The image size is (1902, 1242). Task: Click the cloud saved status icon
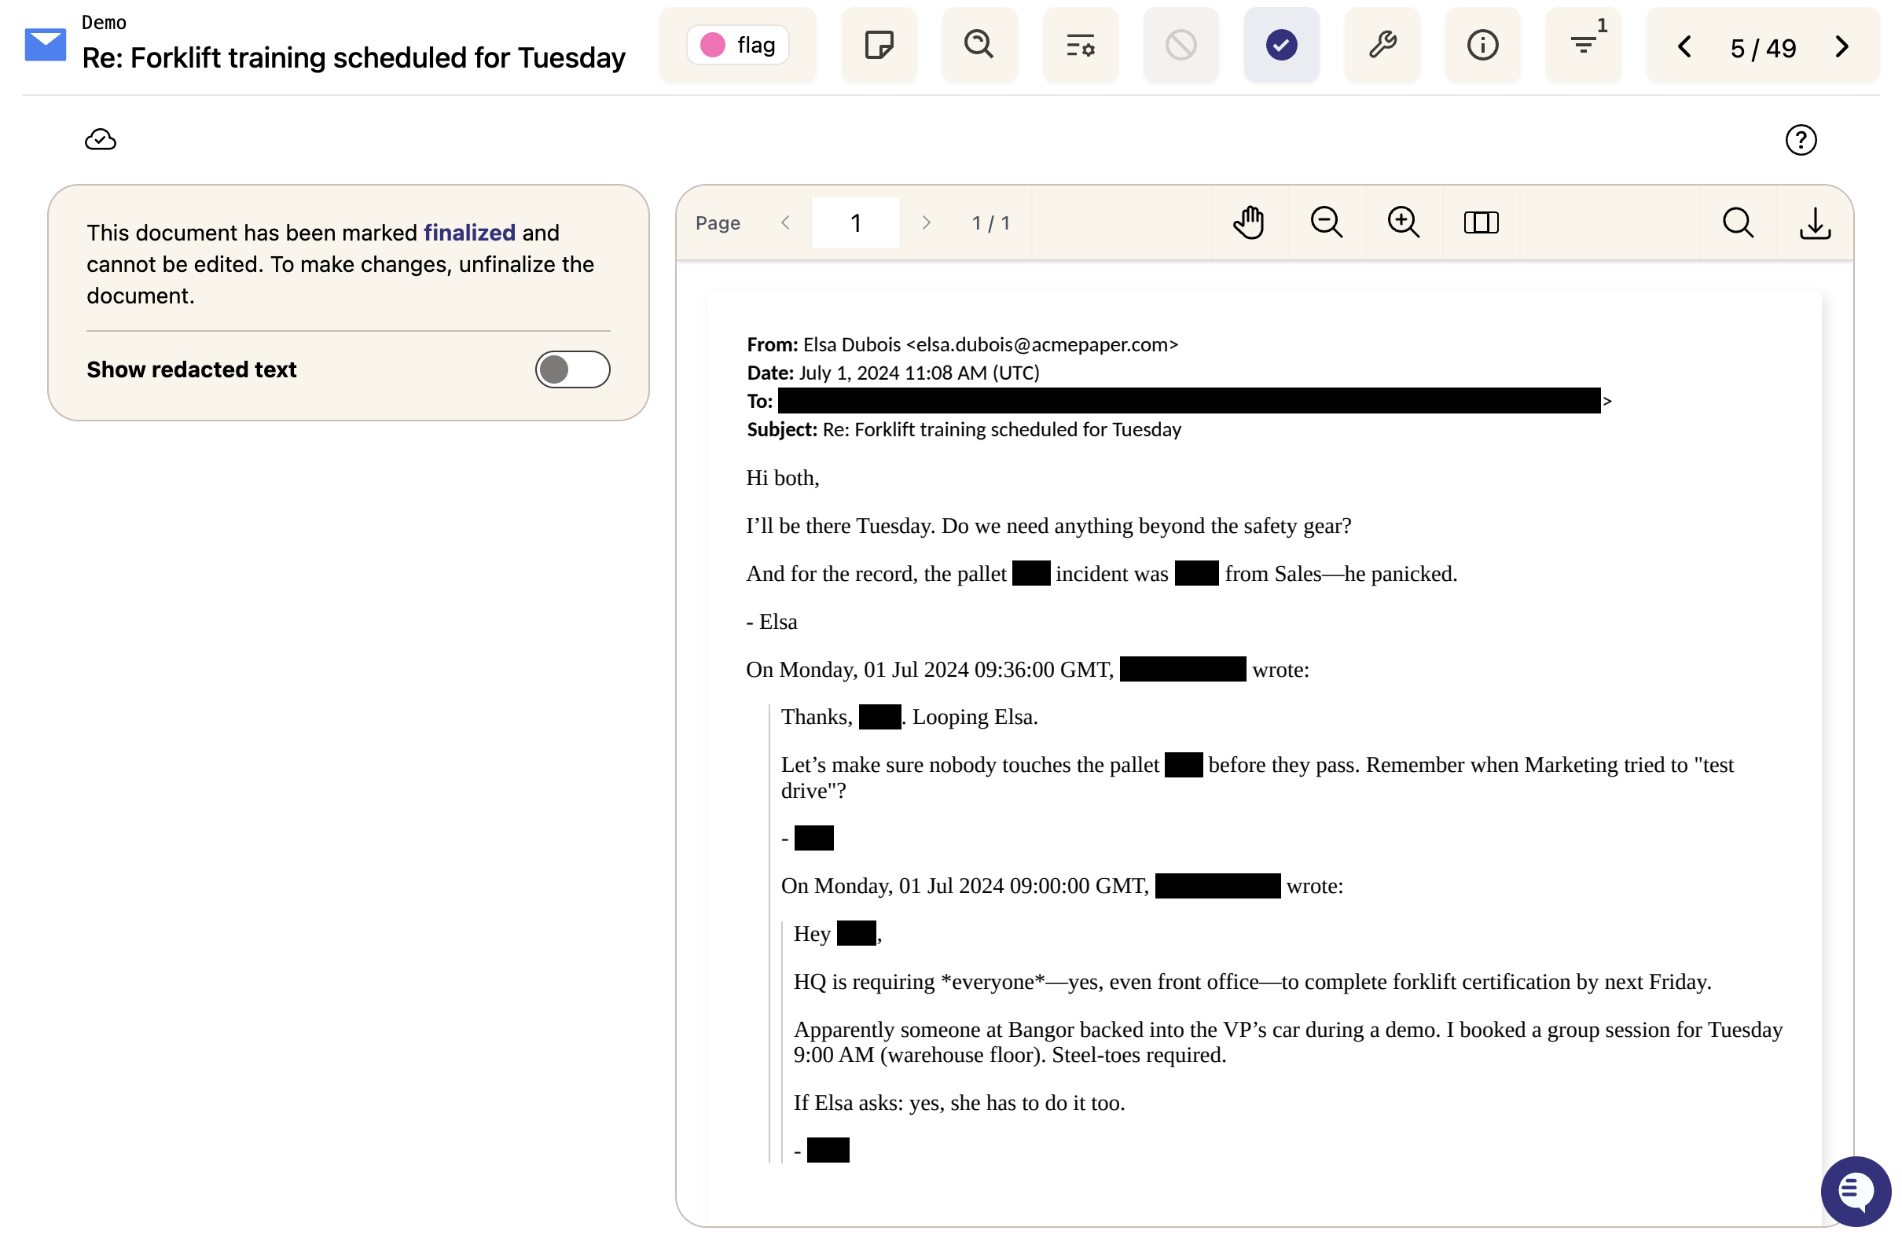click(x=101, y=140)
